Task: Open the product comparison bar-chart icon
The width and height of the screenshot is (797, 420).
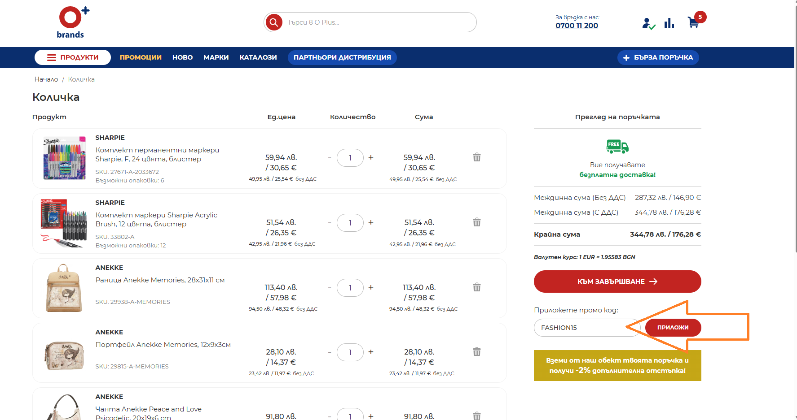Action: tap(669, 23)
